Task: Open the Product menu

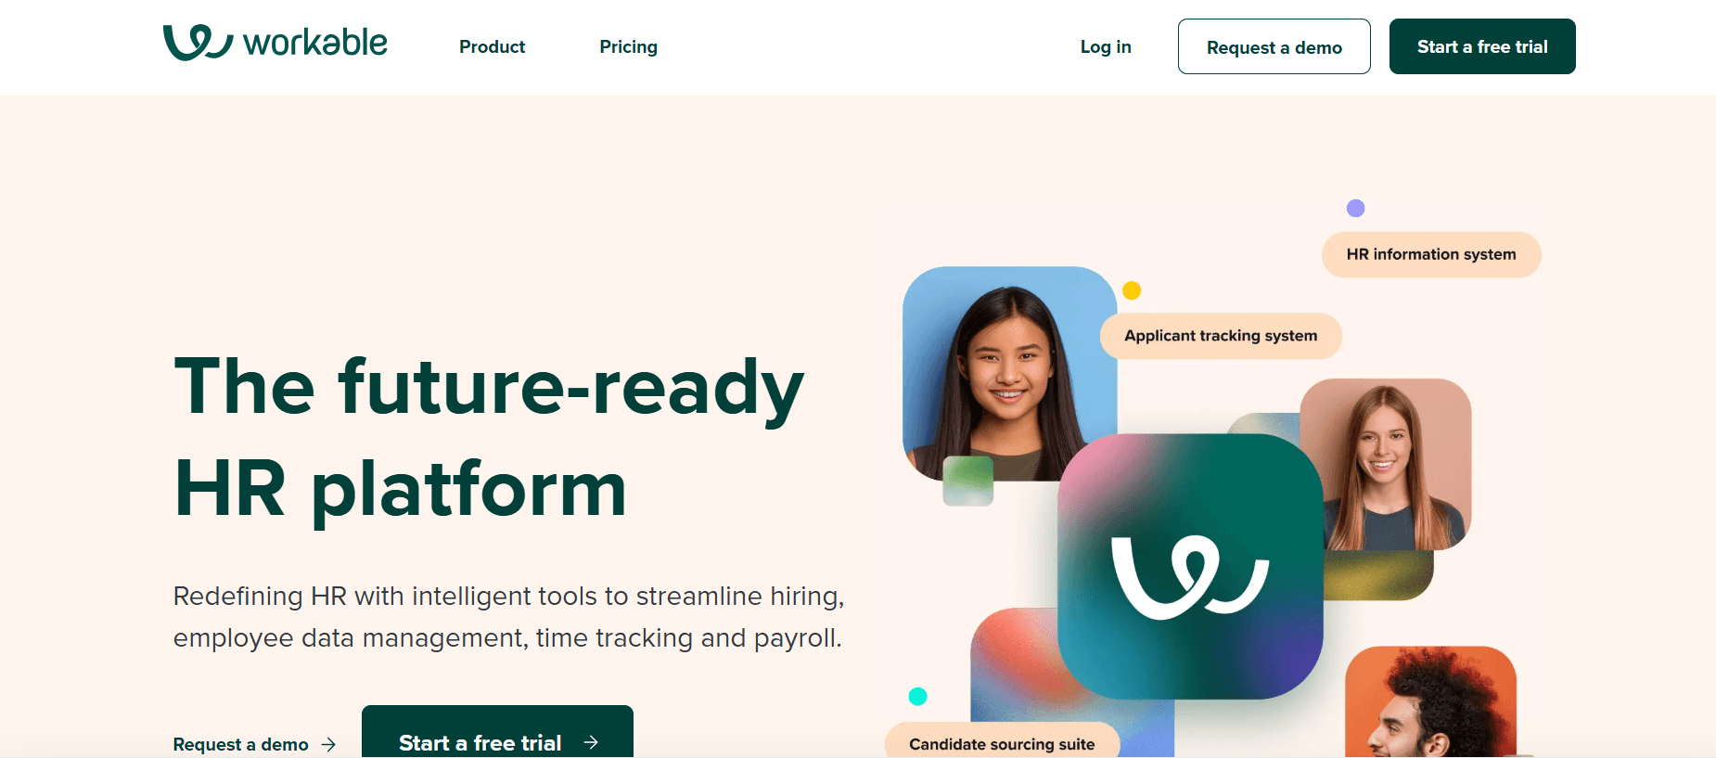Action: coord(492,46)
